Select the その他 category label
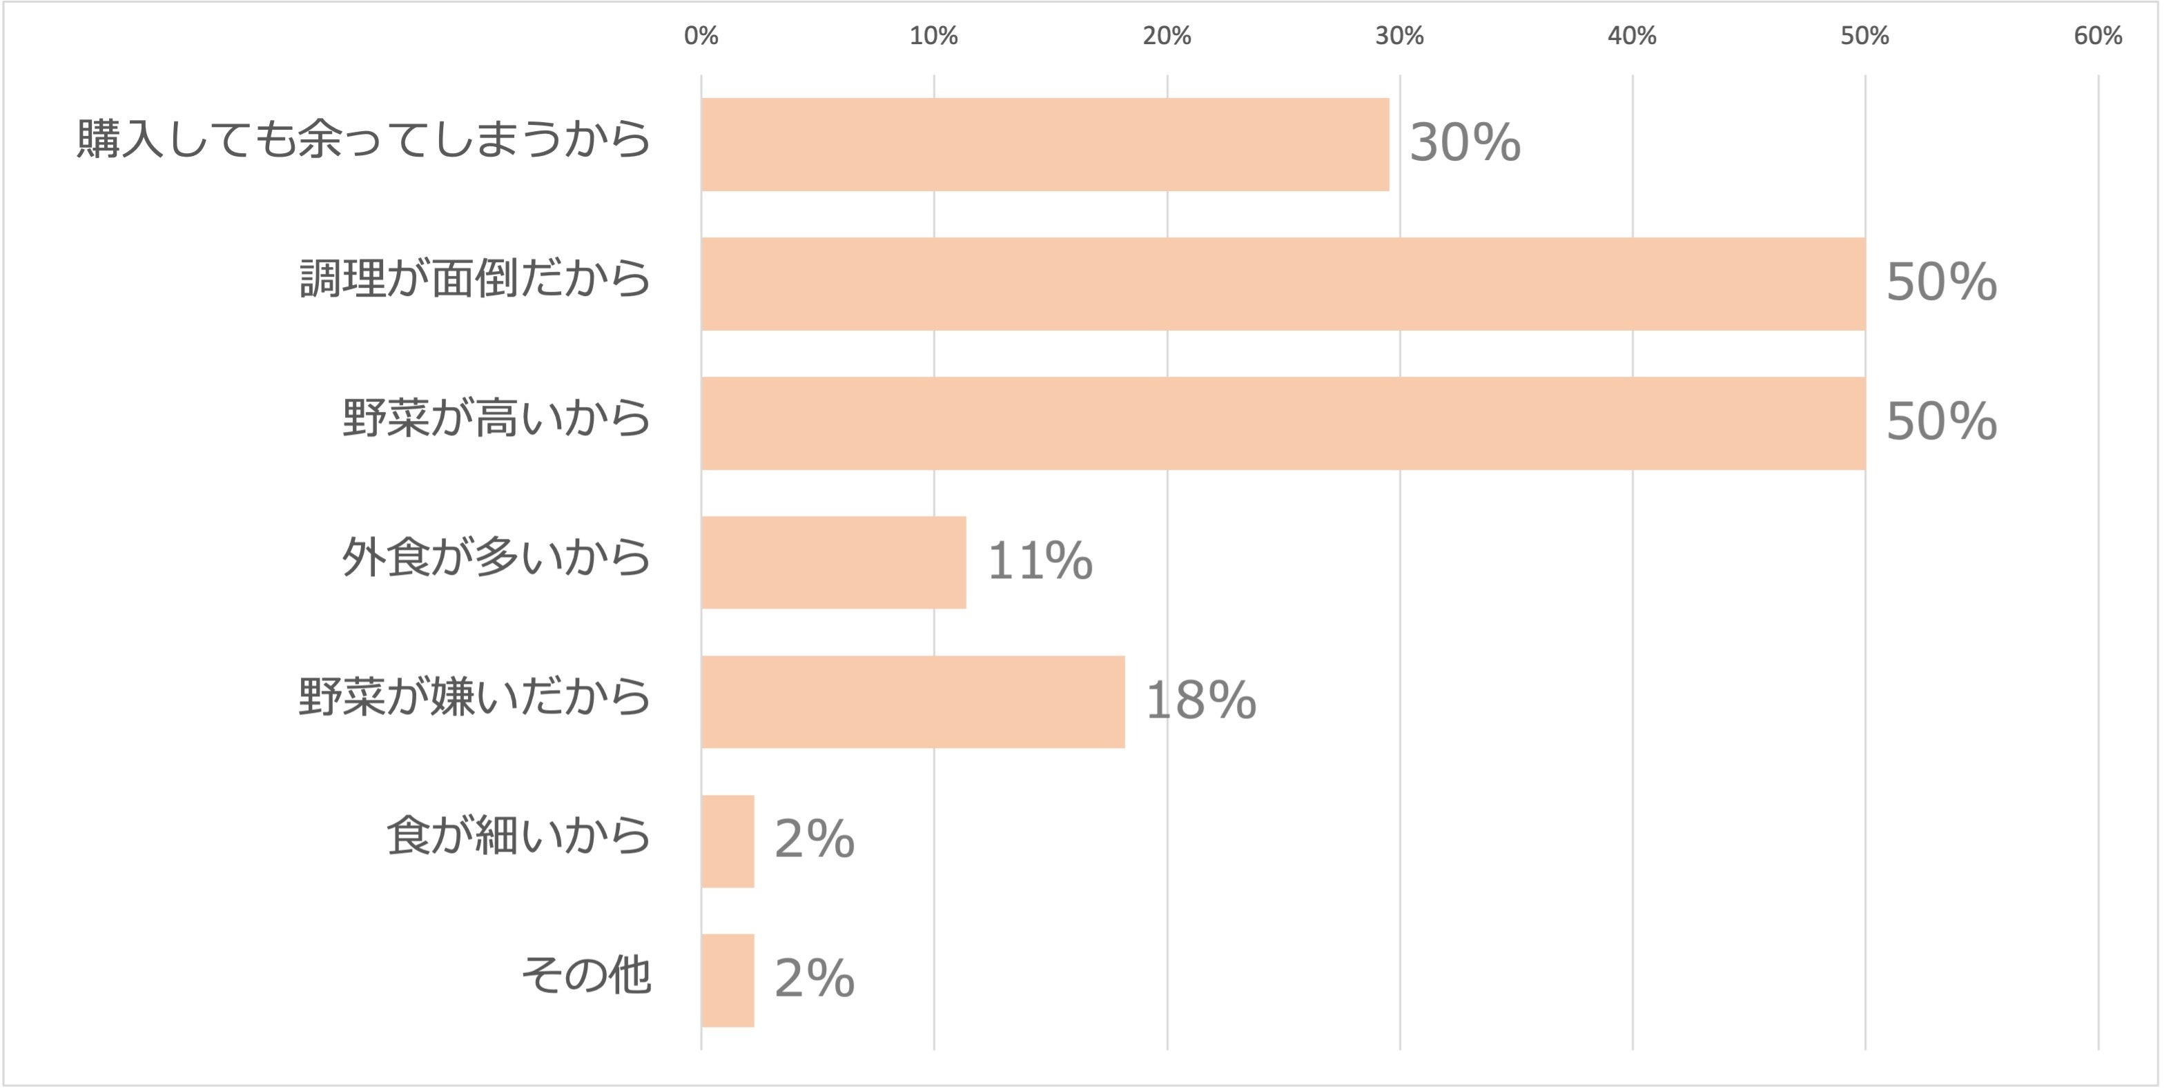The image size is (2164, 1091). (x=585, y=976)
